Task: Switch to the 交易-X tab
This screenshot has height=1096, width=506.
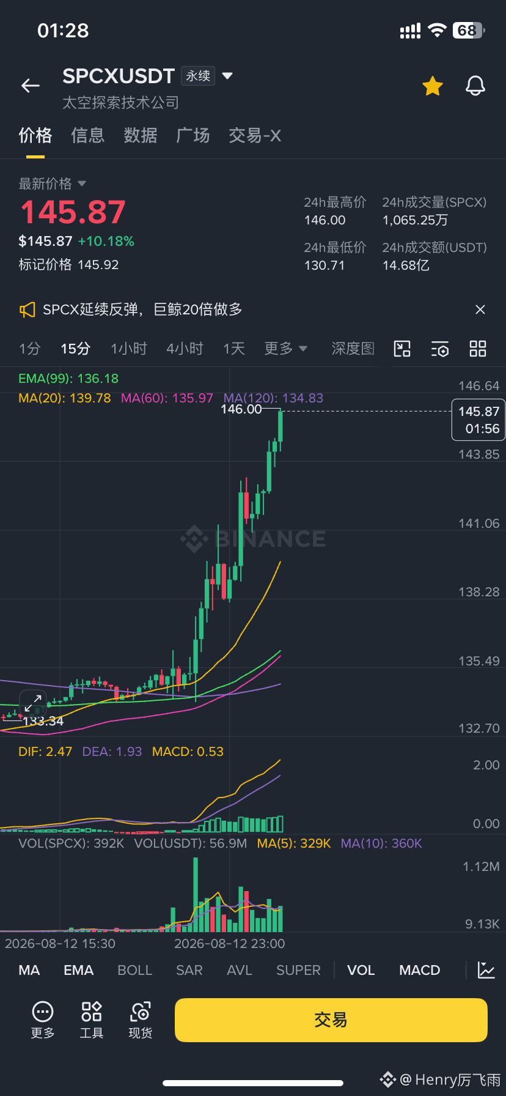Action: tap(255, 135)
